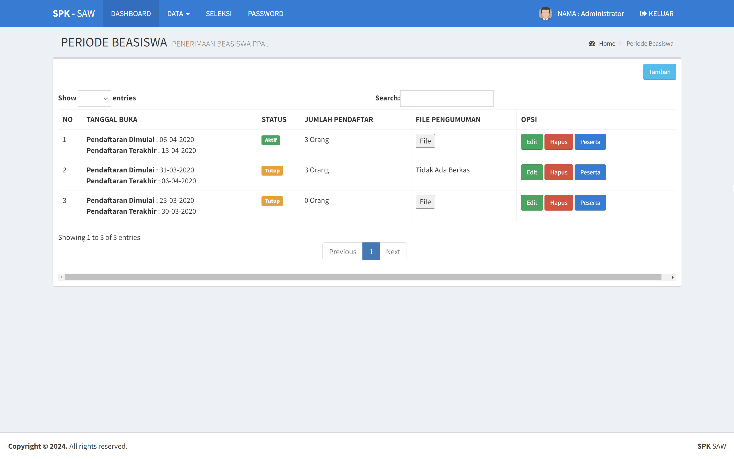Open the File pengumuman for row 3
This screenshot has width=734, height=459.
pos(425,201)
